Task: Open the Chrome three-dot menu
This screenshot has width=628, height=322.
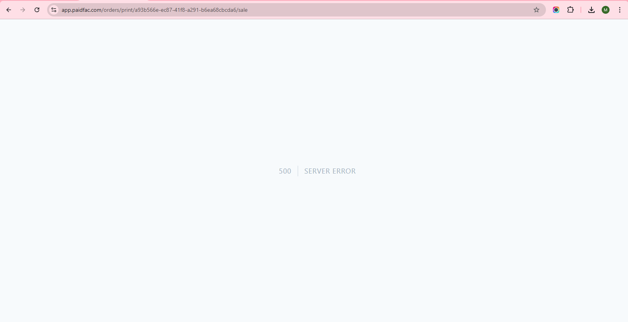Action: point(620,10)
